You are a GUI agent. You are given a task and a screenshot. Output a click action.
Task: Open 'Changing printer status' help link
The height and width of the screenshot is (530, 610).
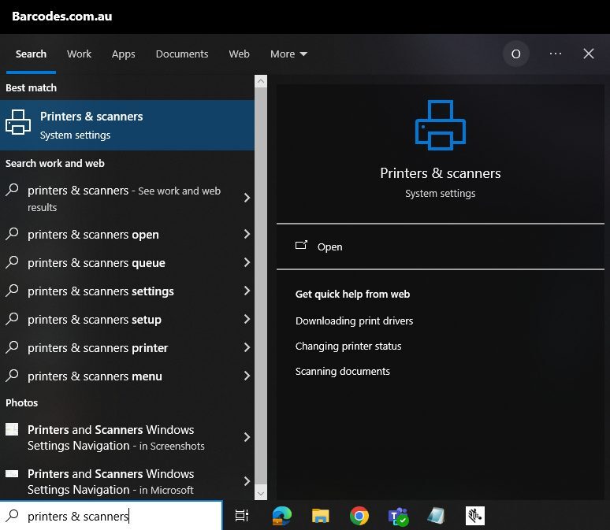tap(348, 346)
